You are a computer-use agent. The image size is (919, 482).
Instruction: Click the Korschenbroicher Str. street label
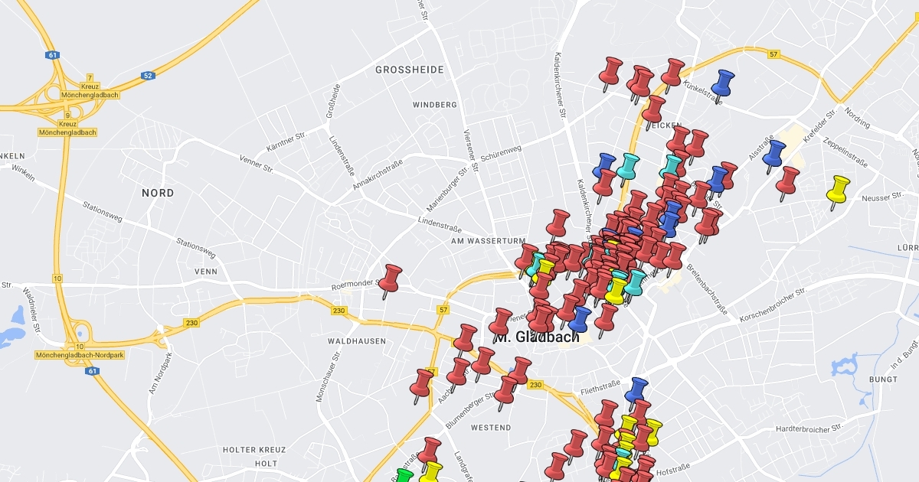pyautogui.click(x=773, y=303)
